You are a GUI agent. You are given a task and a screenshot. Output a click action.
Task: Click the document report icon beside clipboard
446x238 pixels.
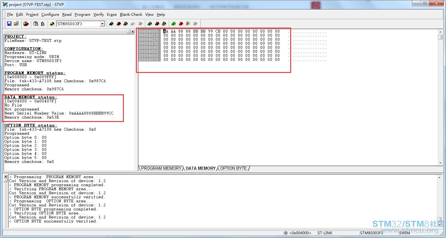pyautogui.click(x=43, y=24)
